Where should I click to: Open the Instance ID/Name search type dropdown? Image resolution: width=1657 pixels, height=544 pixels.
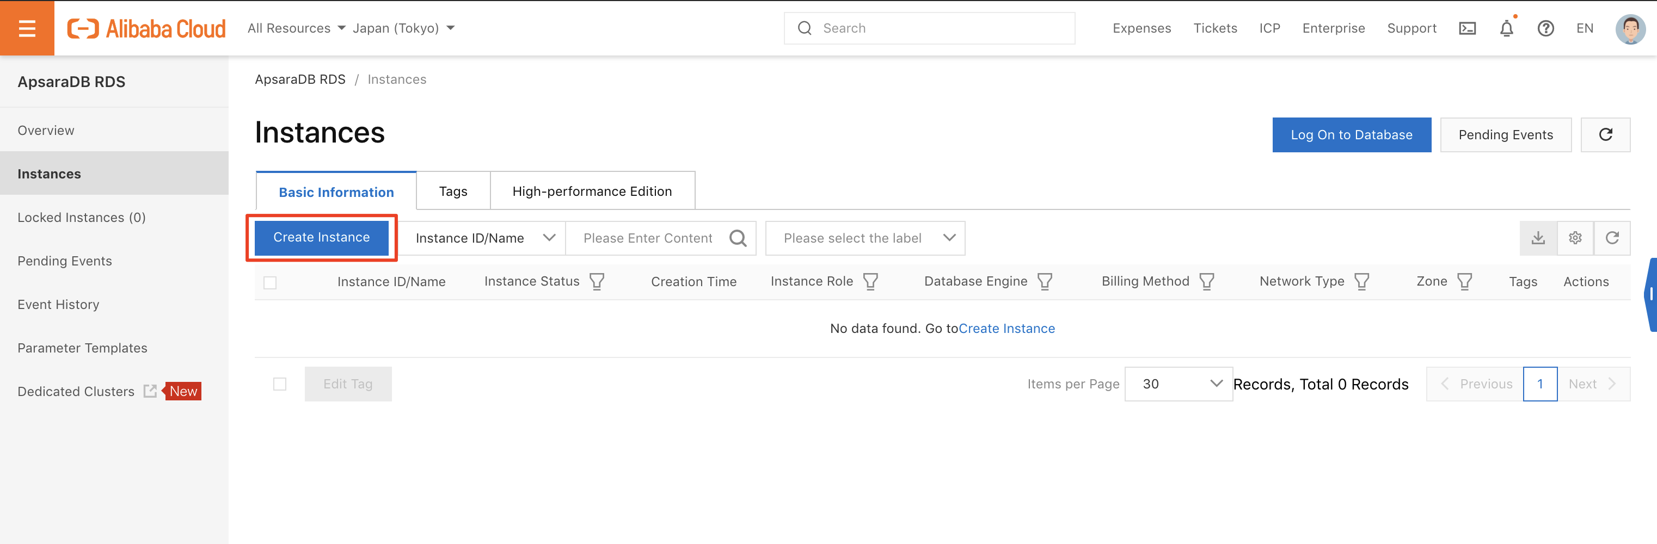[483, 239]
